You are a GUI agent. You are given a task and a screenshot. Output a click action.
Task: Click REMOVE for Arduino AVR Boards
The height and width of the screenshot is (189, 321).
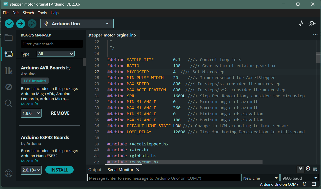(60, 113)
